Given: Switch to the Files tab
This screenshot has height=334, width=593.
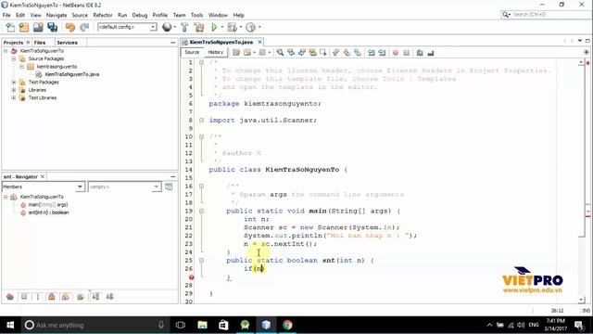Looking at the screenshot, I should point(39,43).
